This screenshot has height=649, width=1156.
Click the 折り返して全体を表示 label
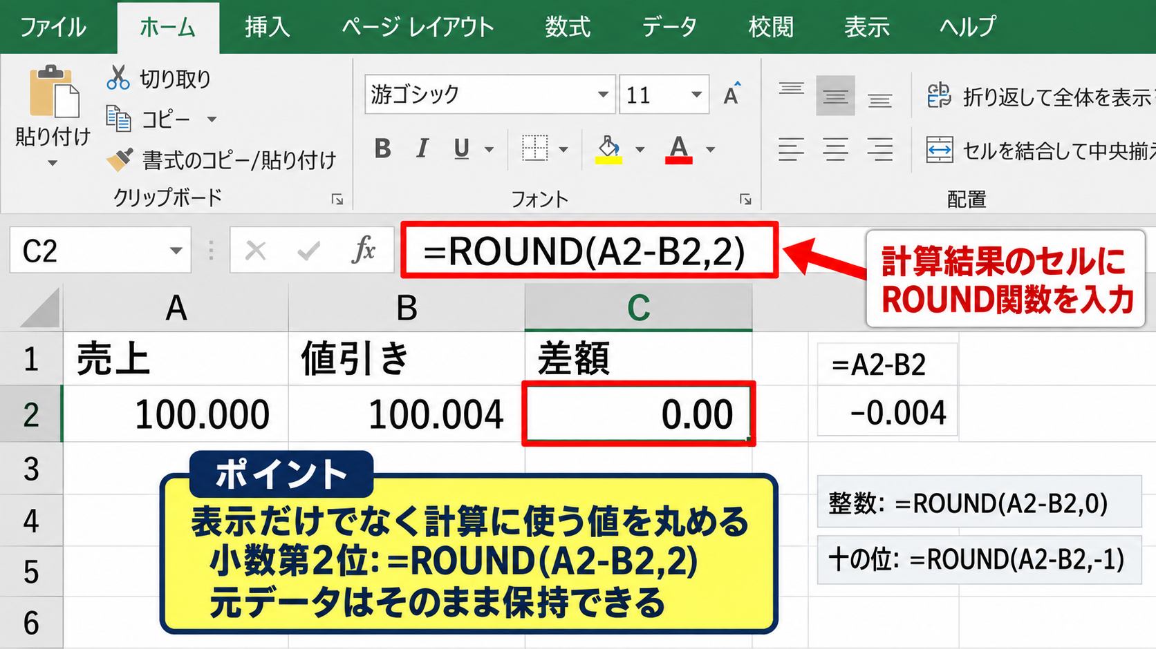(1058, 97)
